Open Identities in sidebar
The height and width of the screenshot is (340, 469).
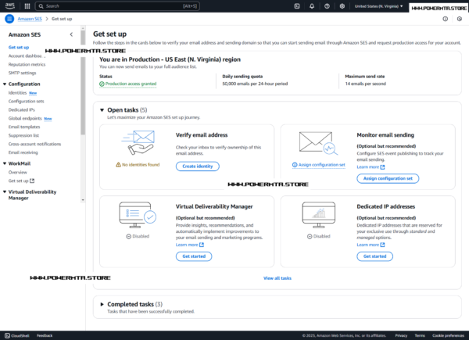click(17, 93)
